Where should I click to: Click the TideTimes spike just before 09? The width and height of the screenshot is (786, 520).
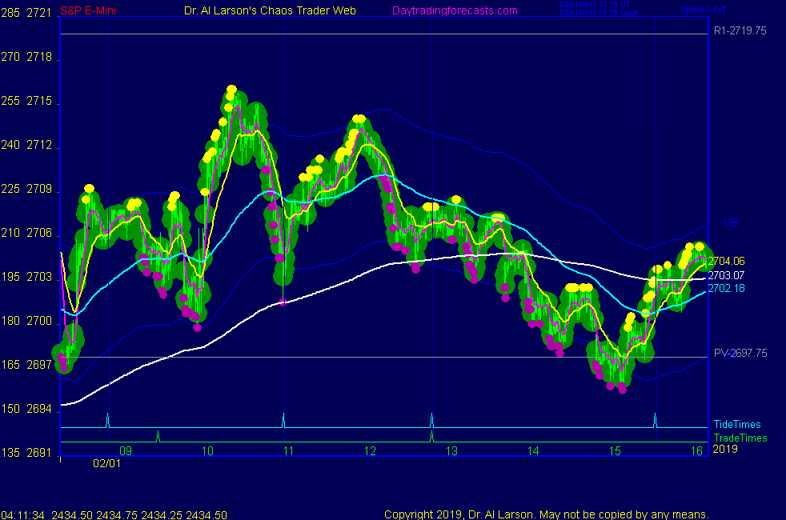pos(107,420)
